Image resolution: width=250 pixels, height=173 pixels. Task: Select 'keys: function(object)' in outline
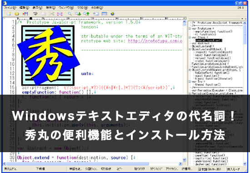[x=211, y=55]
